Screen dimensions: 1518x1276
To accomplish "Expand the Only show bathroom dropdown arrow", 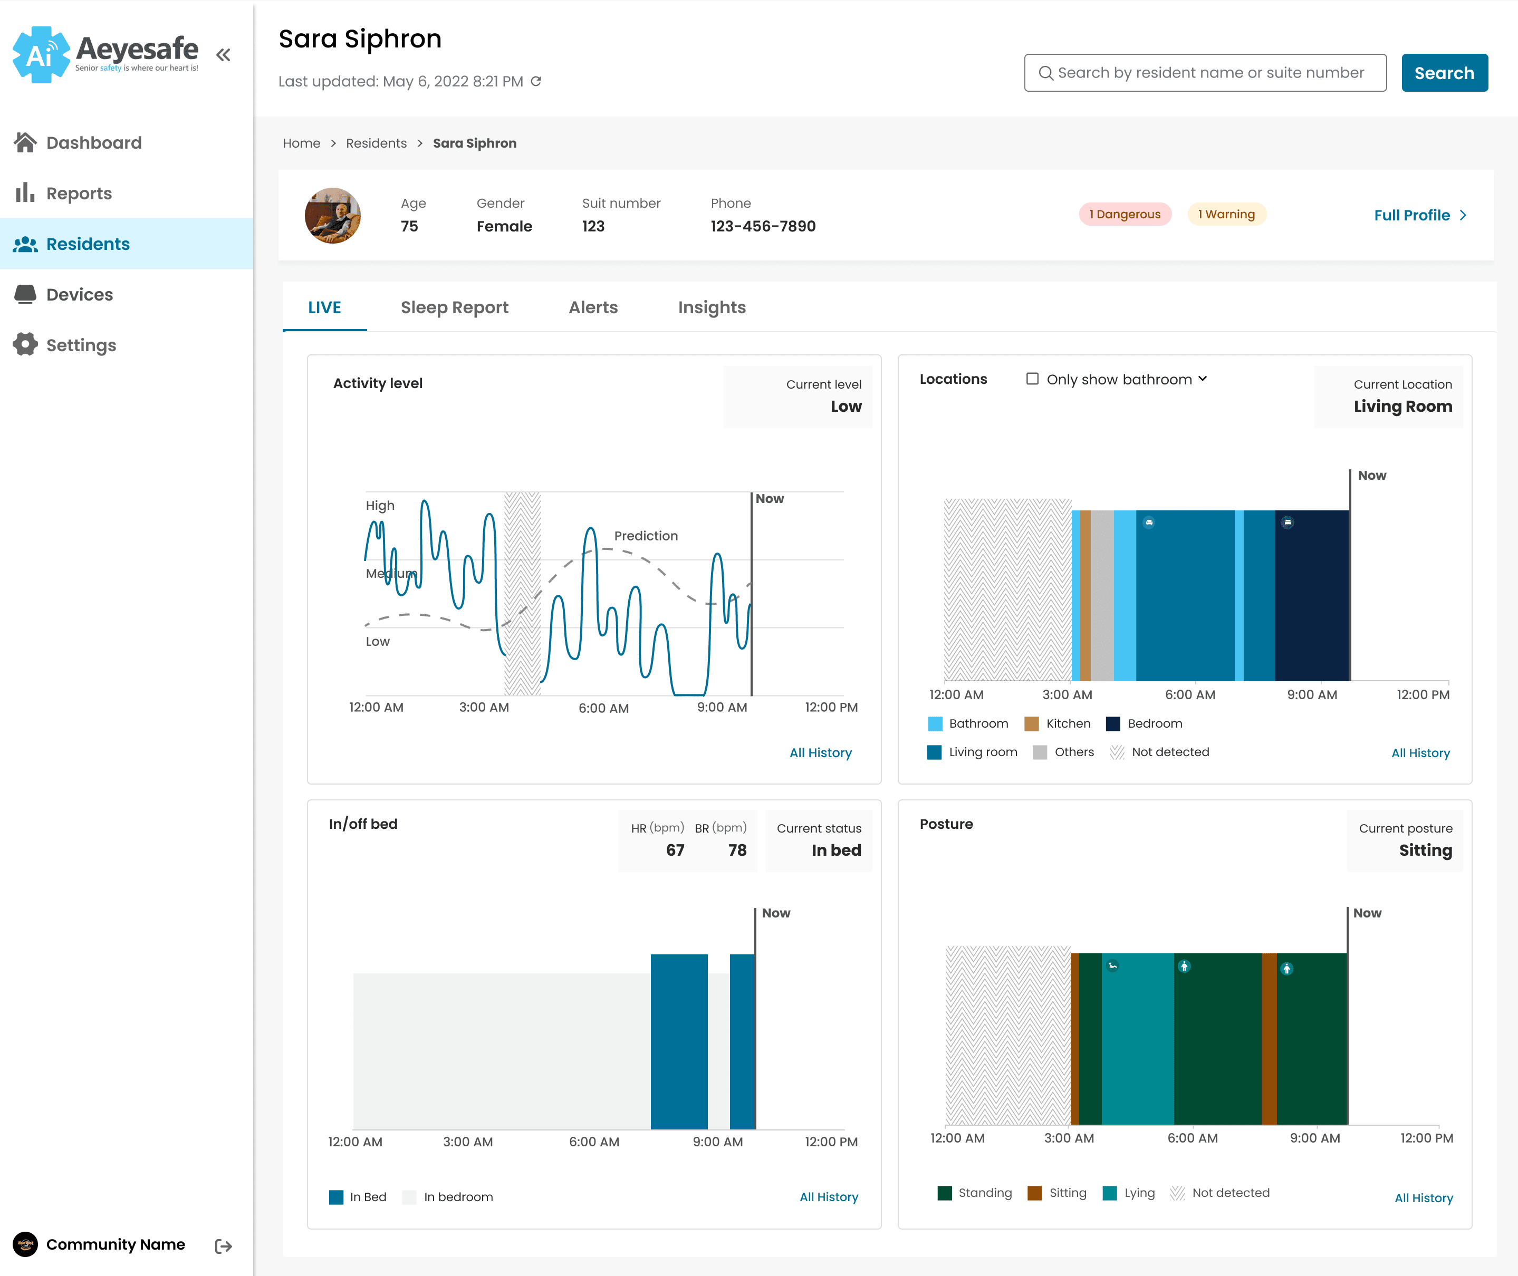I will 1203,378.
